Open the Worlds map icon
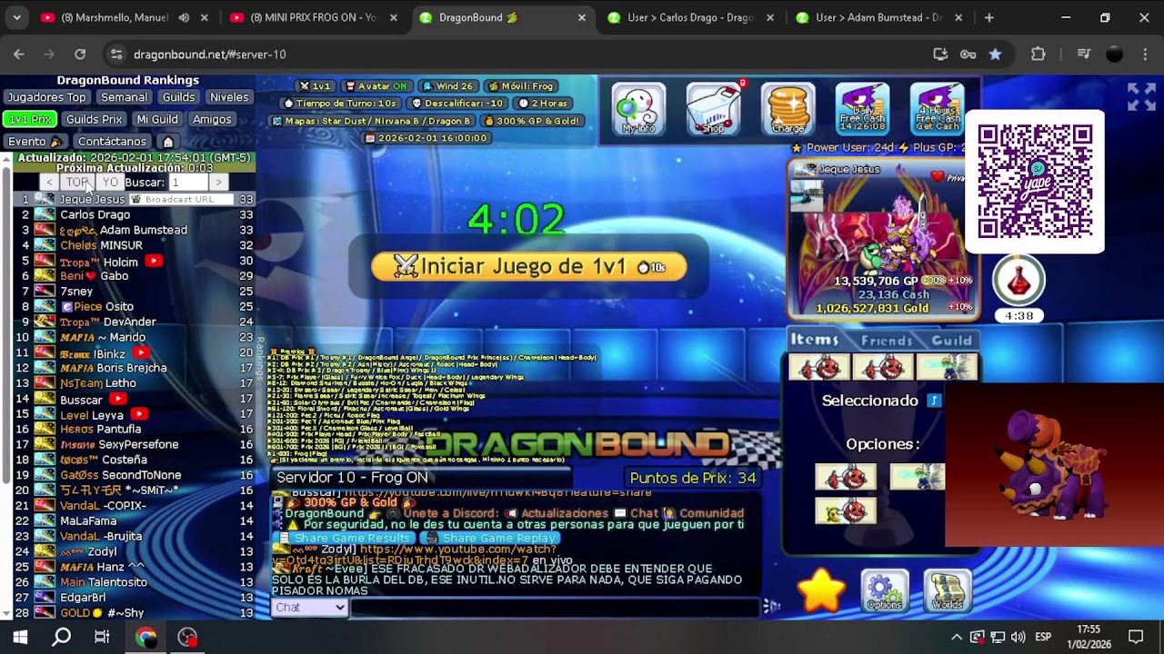Screen dimensions: 1164x654 pos(947,591)
